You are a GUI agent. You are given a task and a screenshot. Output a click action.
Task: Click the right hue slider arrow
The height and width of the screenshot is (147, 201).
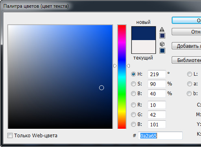(128, 66)
